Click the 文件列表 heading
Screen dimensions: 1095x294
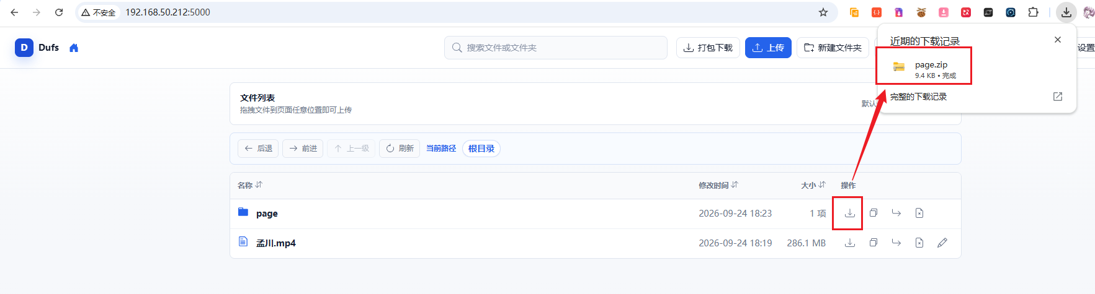point(257,98)
